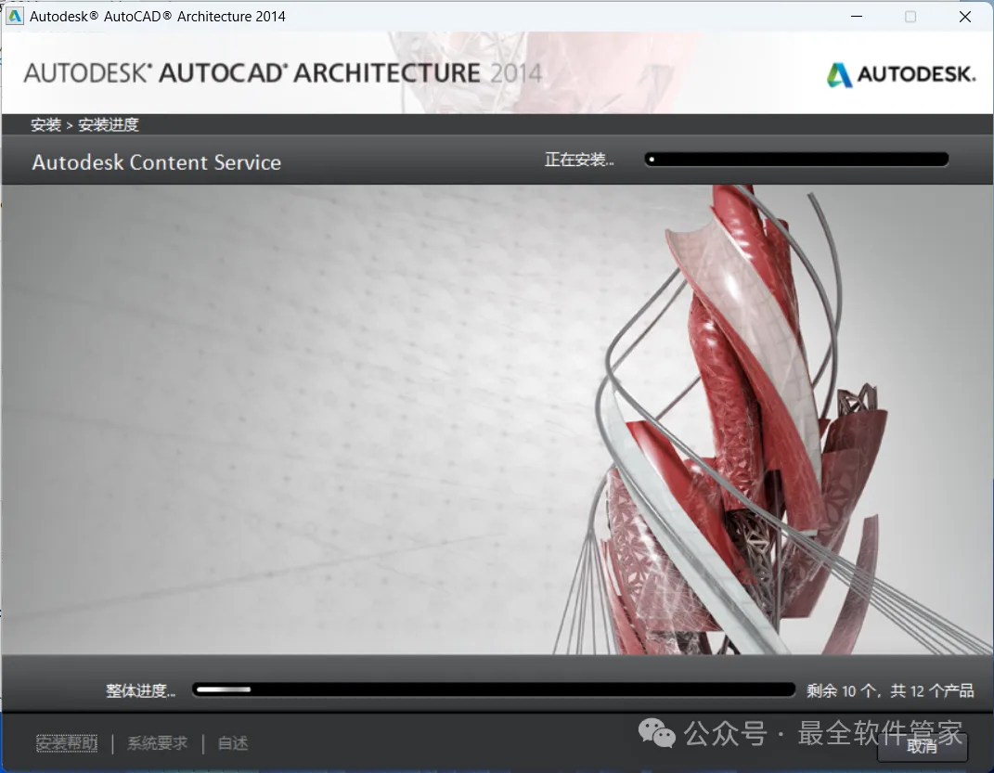Viewport: 994px width, 773px height.
Task: Click the 剩余 10 个，共 12 个产品 text
Action: coord(890,690)
